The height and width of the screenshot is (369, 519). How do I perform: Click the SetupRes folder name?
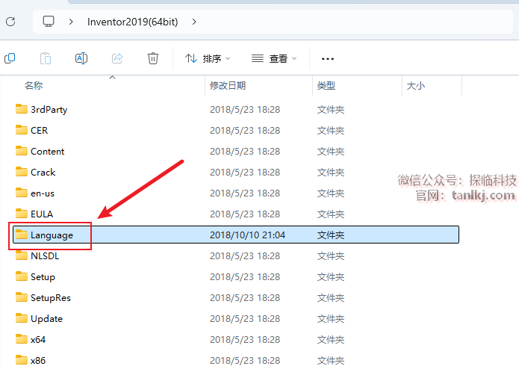point(51,298)
